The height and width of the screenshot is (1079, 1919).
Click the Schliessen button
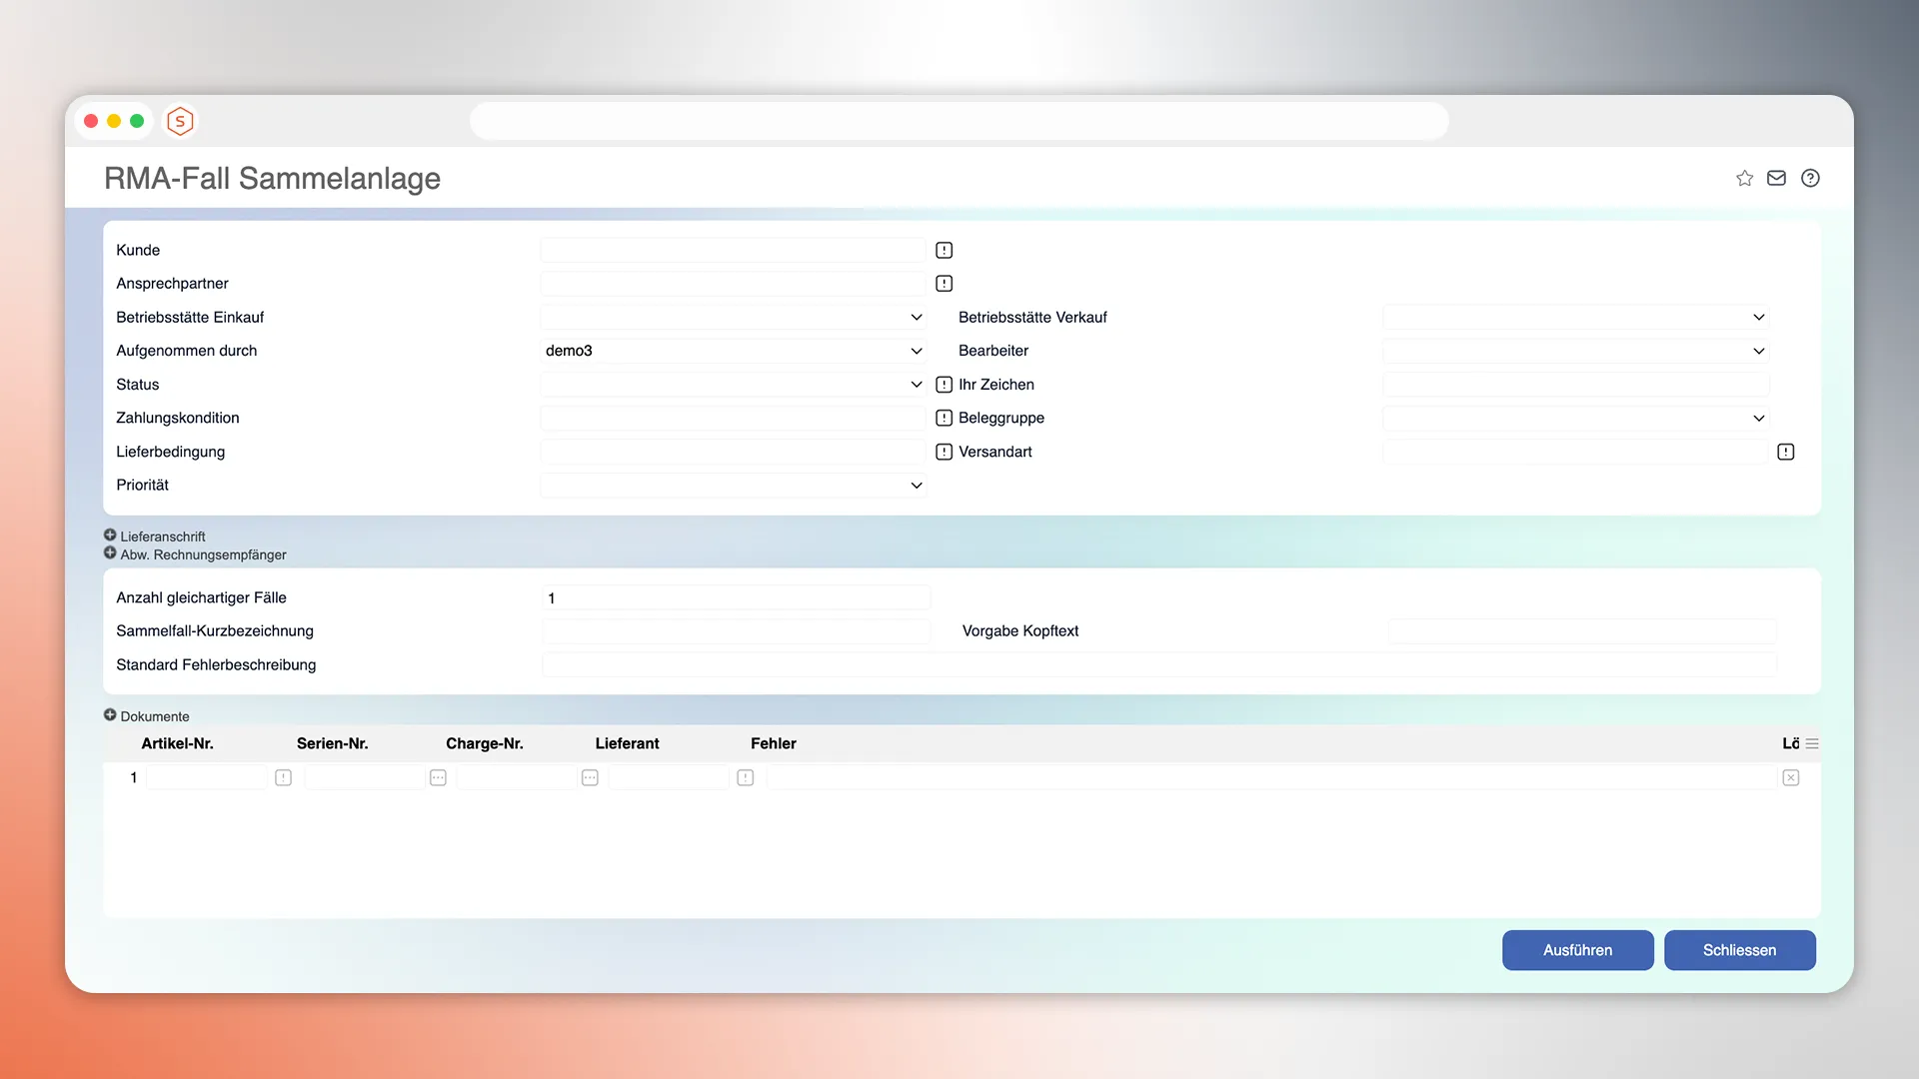(1739, 950)
